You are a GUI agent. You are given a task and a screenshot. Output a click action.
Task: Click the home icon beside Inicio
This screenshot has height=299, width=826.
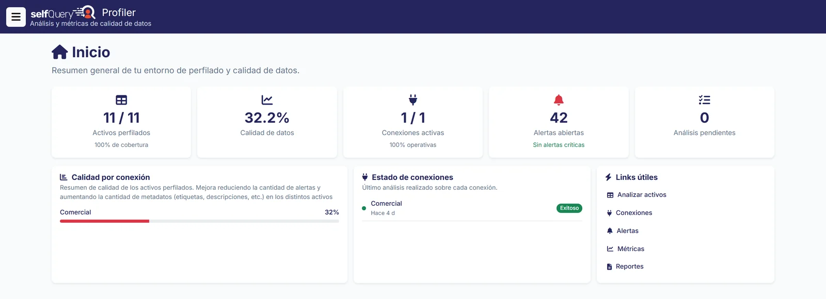pos(60,52)
